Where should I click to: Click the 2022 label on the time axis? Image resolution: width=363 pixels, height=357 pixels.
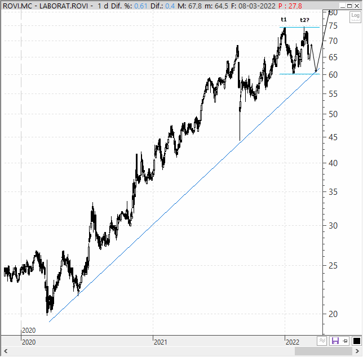(293, 342)
